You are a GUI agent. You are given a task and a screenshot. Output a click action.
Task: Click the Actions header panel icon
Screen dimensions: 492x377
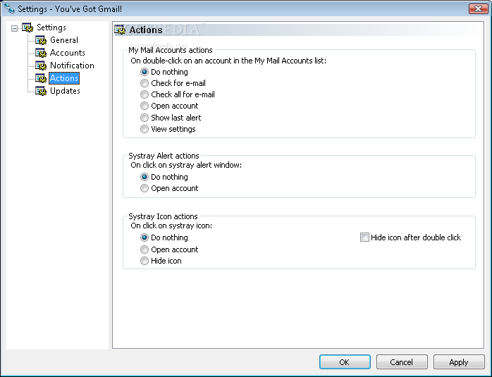pos(120,30)
